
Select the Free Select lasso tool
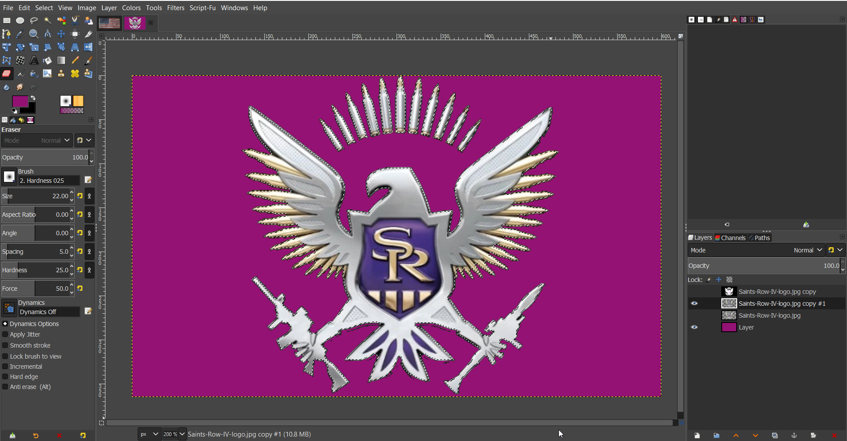coord(34,20)
